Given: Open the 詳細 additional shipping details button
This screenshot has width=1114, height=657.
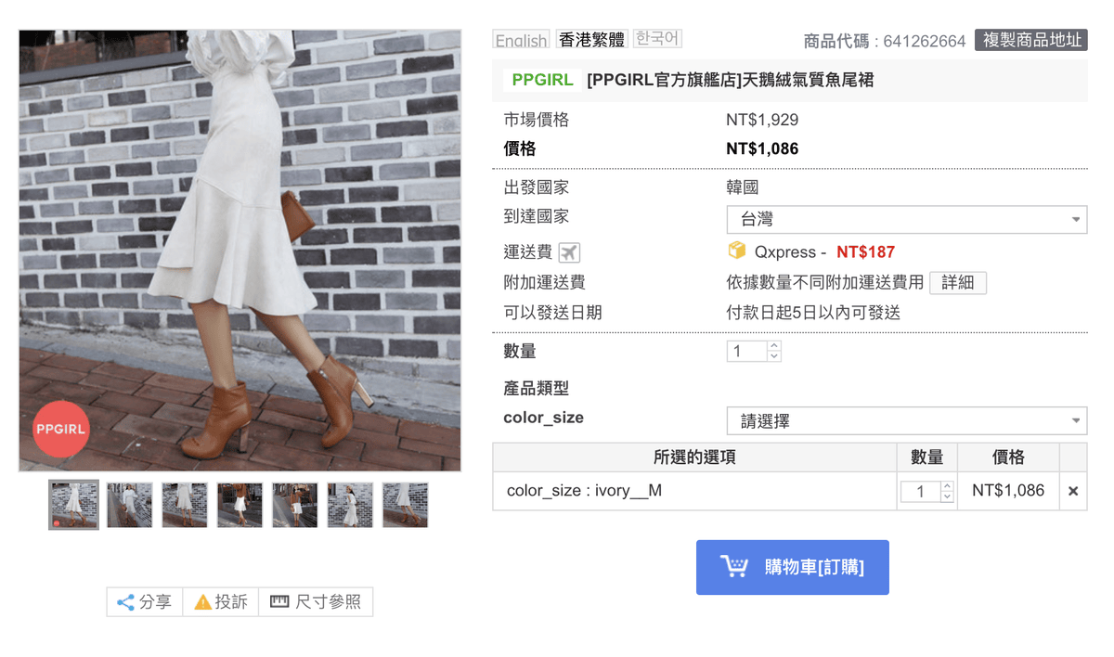Looking at the screenshot, I should tap(957, 283).
